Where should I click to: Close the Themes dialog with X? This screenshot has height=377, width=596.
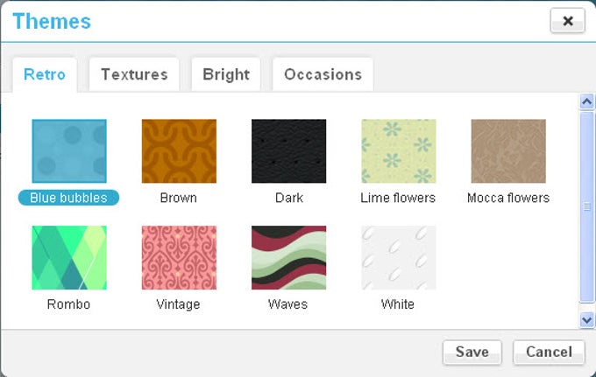[567, 20]
